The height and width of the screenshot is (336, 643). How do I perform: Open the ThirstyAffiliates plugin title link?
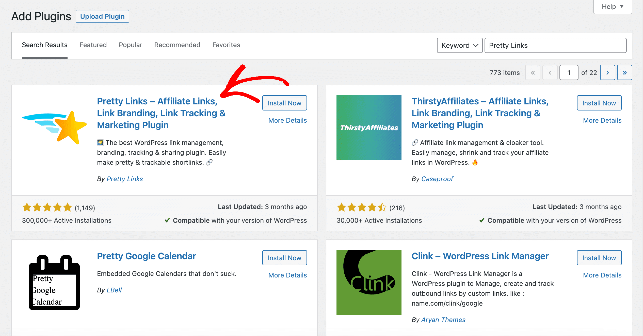click(480, 113)
